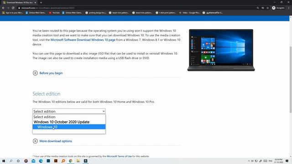Open the Microsoft Terms of Use link

click(x=119, y=156)
